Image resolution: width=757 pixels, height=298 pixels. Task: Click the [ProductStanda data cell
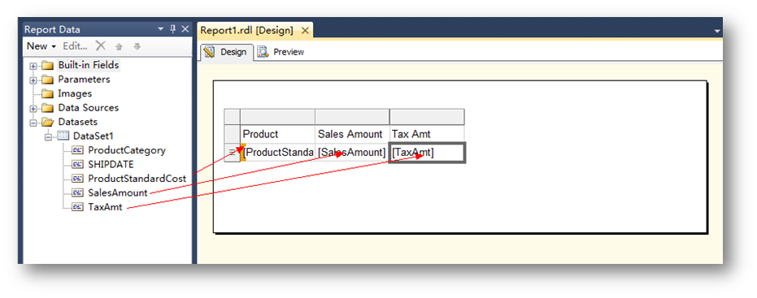click(277, 153)
